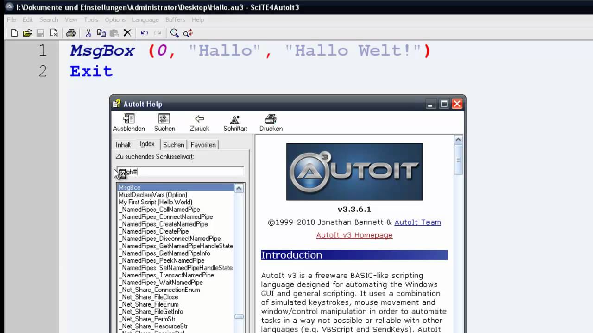The height and width of the screenshot is (333, 593).
Task: Click Ausblenden in AutoIt Help toolbar
Action: [129, 123]
